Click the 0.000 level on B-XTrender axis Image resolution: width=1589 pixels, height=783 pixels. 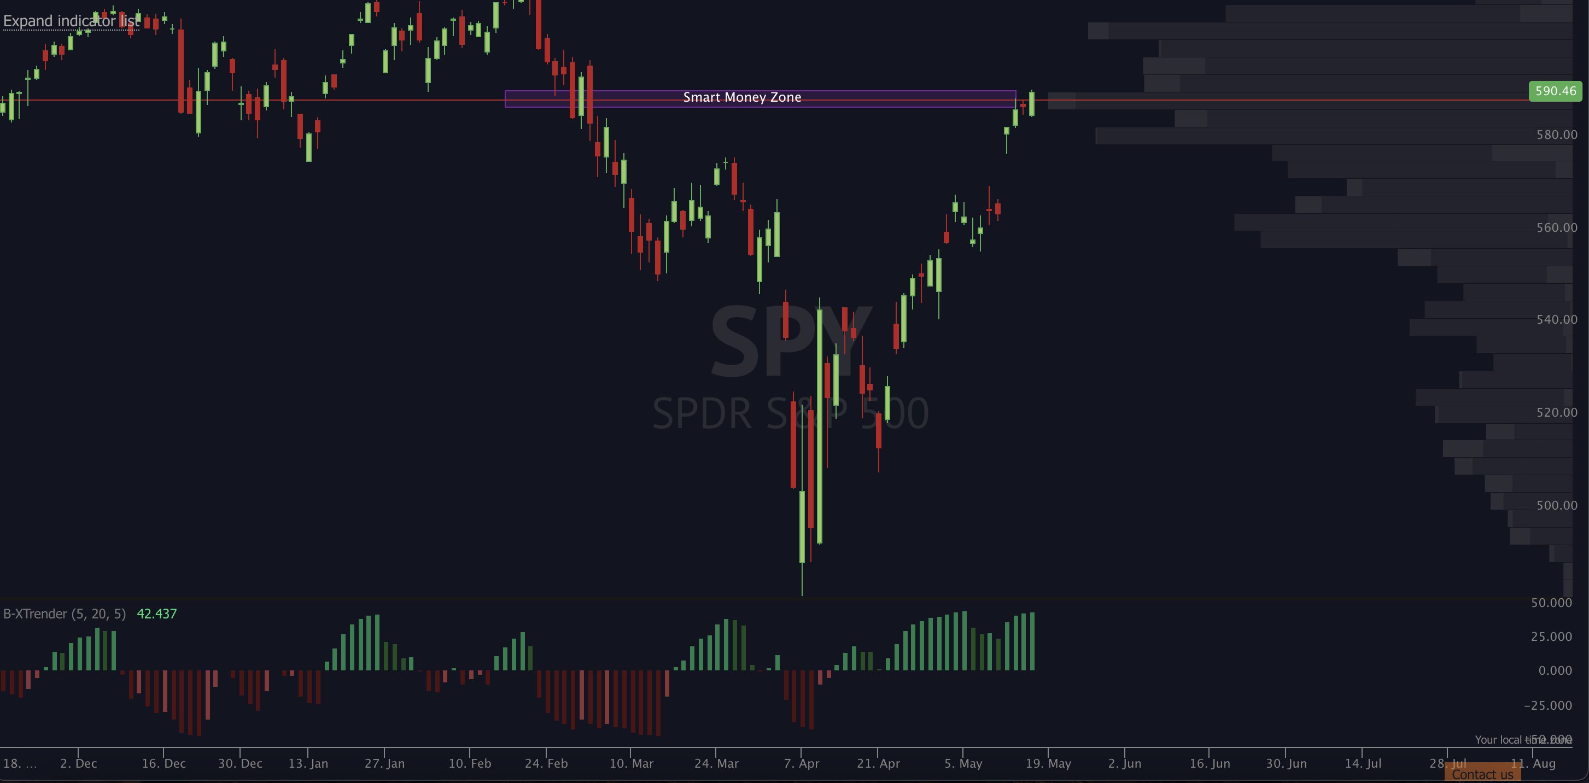1555,671
